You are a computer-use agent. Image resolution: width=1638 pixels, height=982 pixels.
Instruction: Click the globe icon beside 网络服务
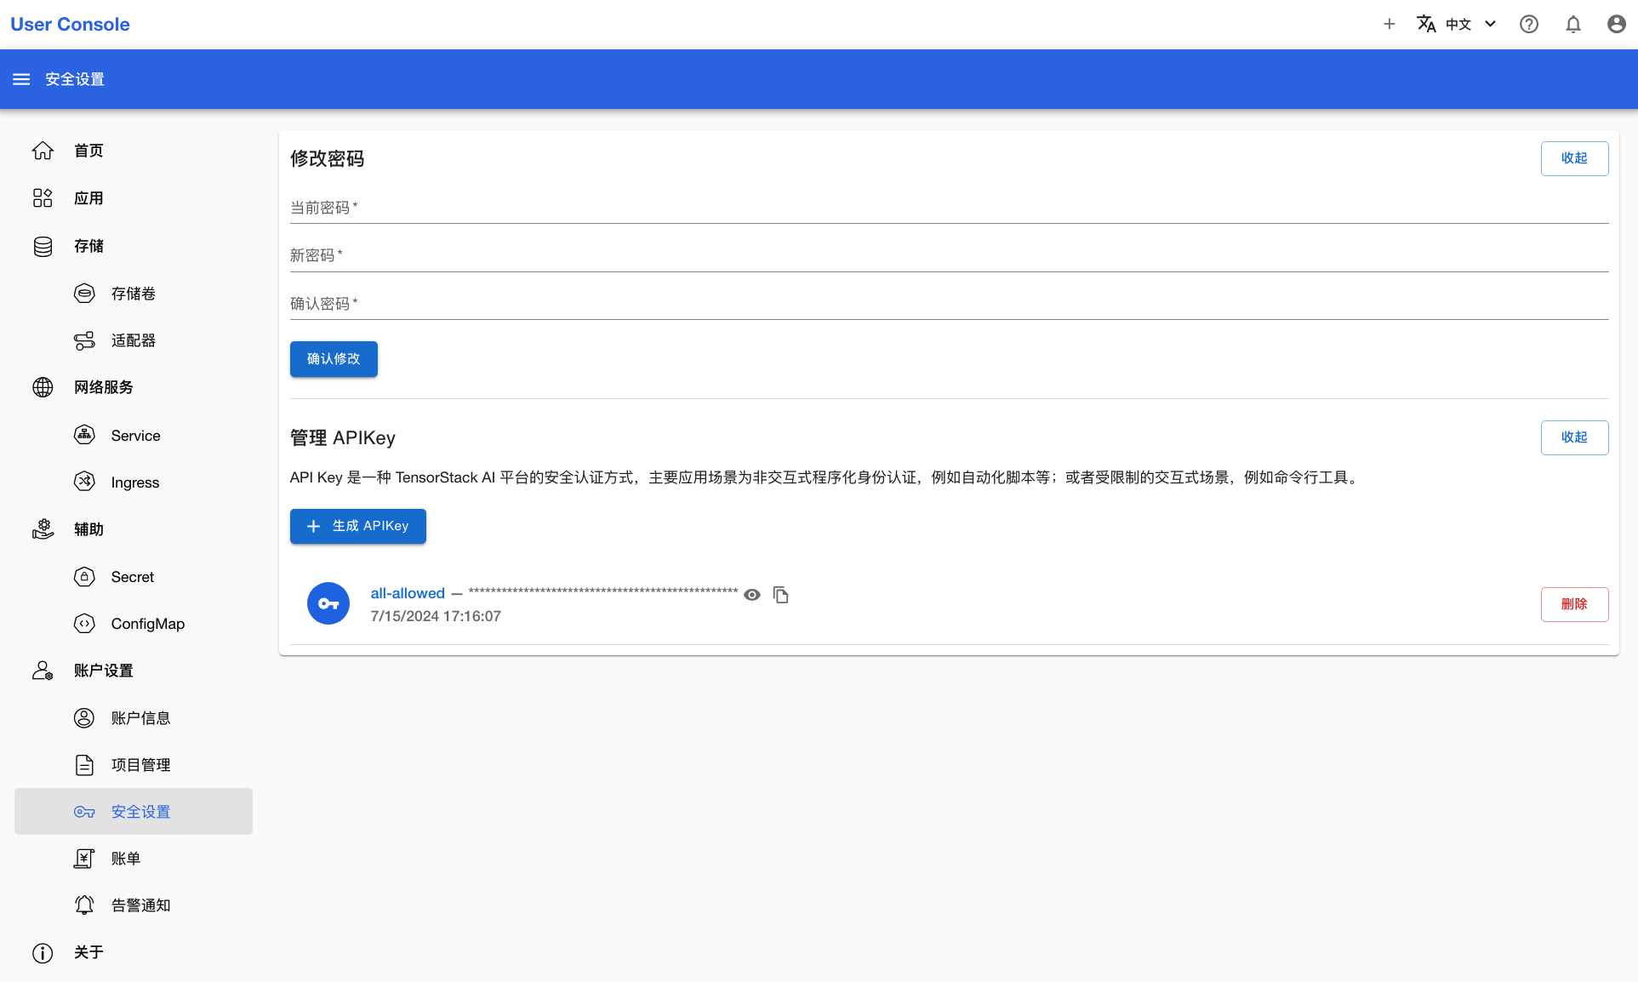(43, 387)
